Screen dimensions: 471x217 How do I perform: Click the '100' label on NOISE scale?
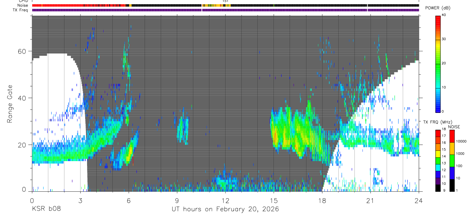pos(459,166)
